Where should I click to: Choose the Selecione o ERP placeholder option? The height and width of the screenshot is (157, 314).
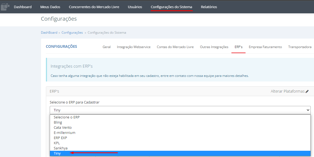click(x=180, y=117)
